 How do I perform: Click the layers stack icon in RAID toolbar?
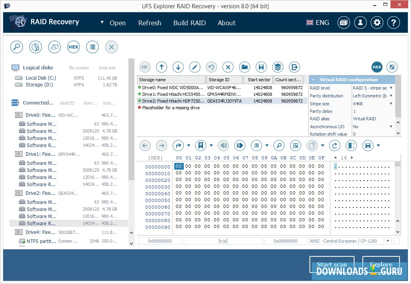pyautogui.click(x=277, y=67)
